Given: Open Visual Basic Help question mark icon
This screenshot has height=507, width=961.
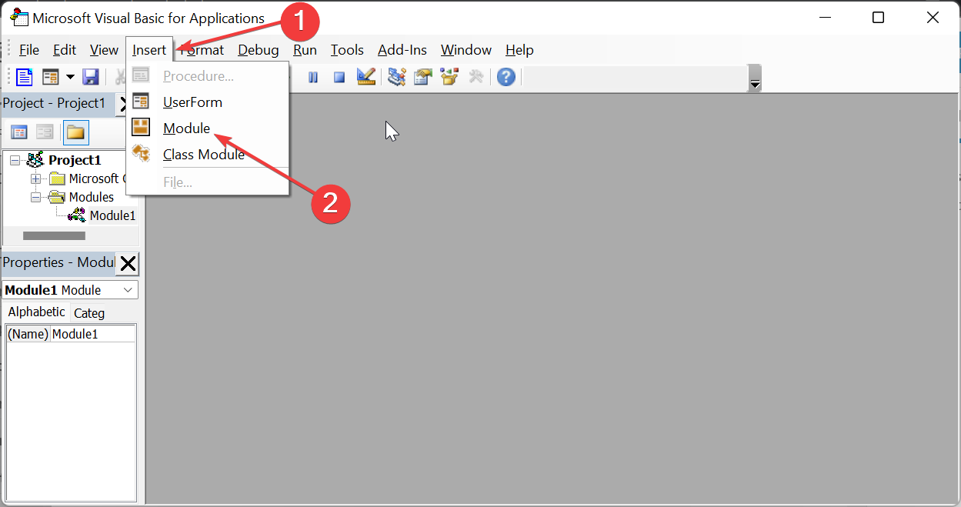Looking at the screenshot, I should point(506,77).
